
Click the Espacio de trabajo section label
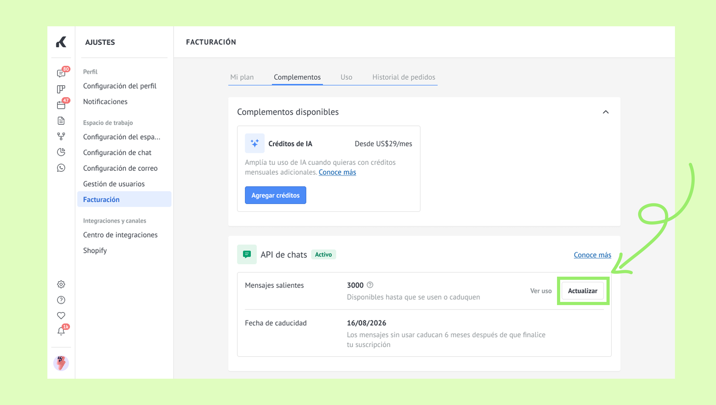tap(108, 123)
